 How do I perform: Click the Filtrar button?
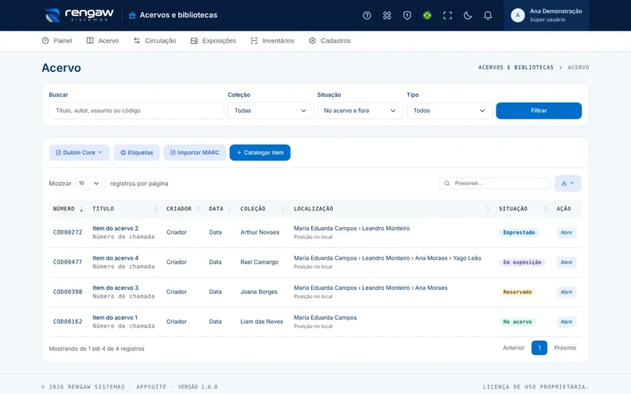539,111
